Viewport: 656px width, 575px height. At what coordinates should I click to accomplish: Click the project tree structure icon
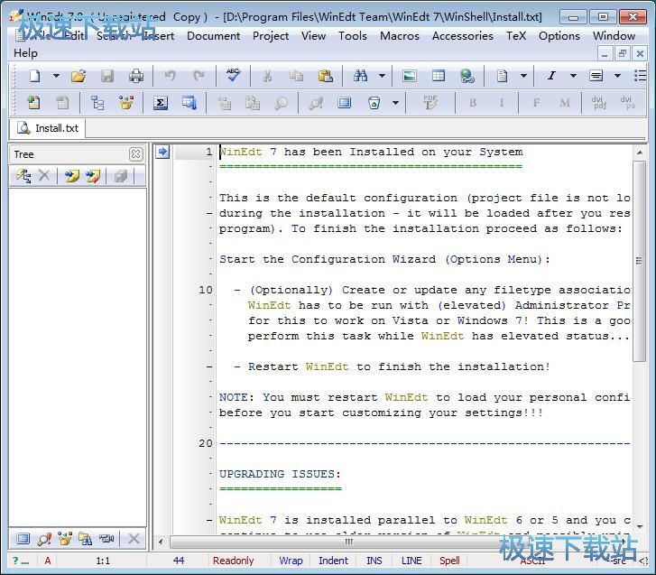(x=97, y=103)
